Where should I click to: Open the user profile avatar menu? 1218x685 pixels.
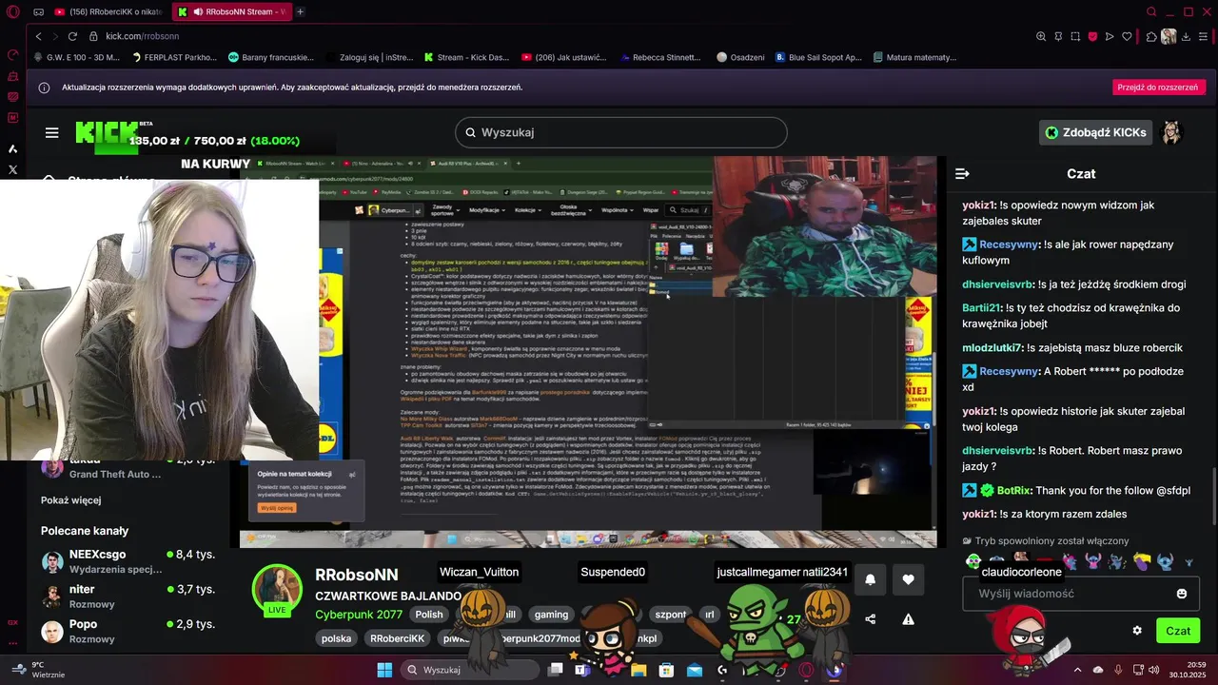point(1172,132)
